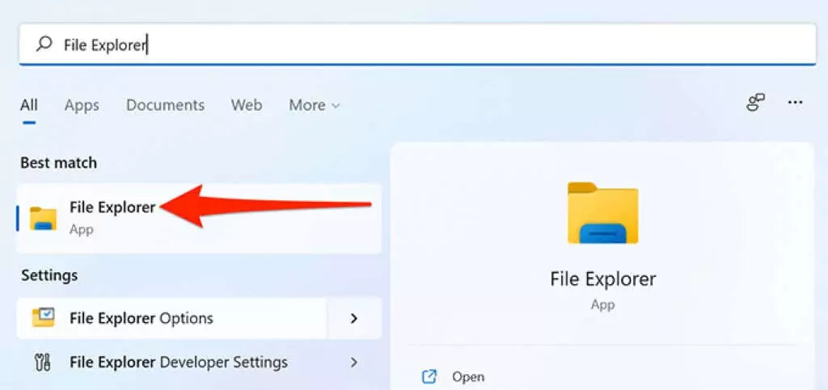Screen dimensions: 828x390
Task: Click the feedback people icon
Action: [x=756, y=103]
